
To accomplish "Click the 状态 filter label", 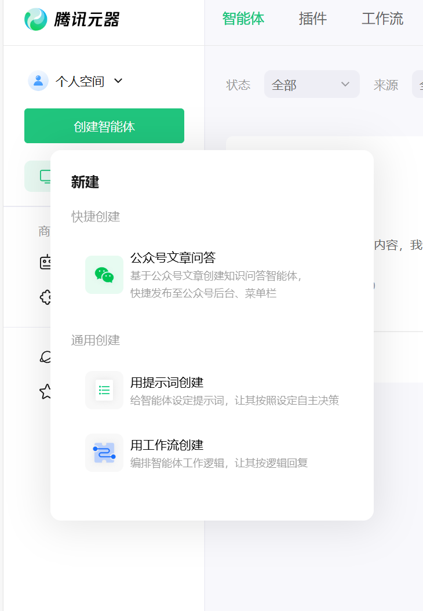I will tap(238, 85).
